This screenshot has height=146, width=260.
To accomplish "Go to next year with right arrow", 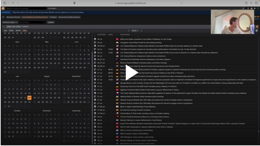I will tap(141, 31).
